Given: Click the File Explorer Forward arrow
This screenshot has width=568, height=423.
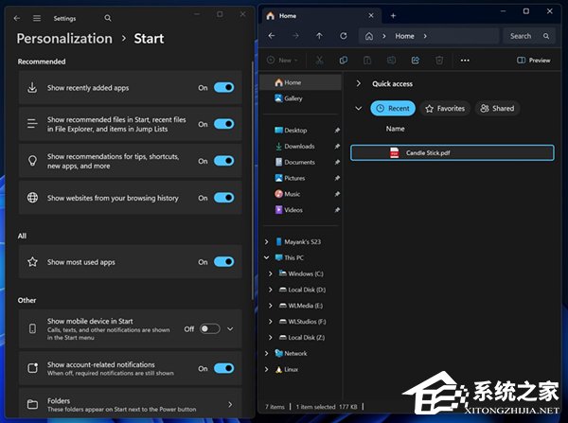Looking at the screenshot, I should click(295, 36).
